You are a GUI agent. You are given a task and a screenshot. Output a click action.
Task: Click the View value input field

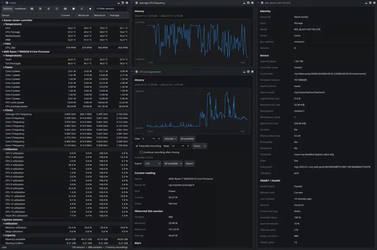(x=146, y=139)
